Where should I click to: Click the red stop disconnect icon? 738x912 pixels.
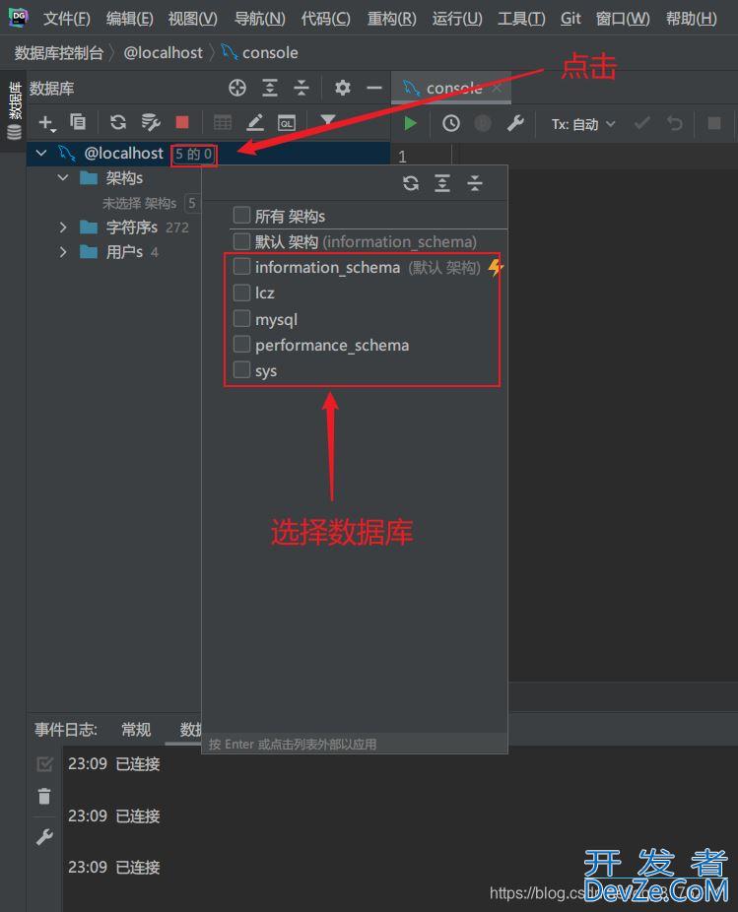pyautogui.click(x=182, y=122)
